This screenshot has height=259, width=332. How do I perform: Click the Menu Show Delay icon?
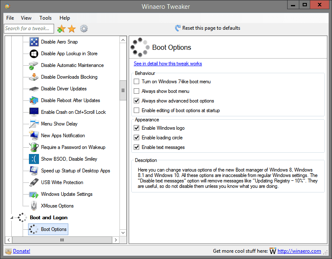click(34, 124)
